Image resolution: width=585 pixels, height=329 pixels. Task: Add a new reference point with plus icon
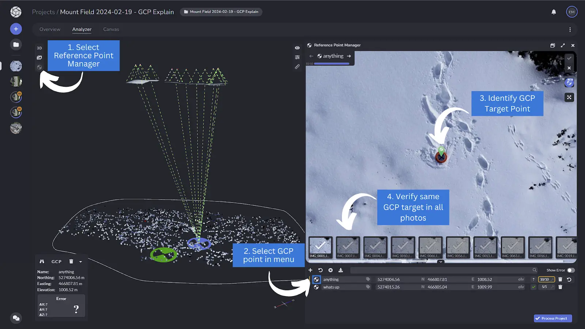(x=310, y=270)
